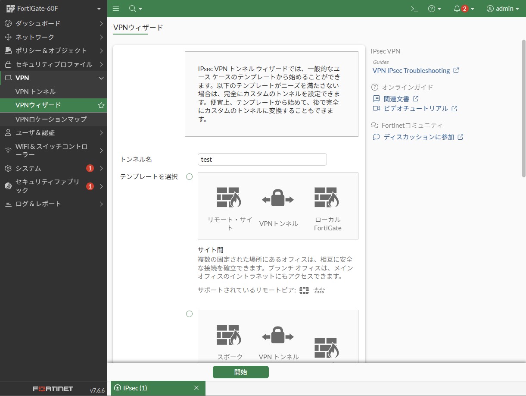
Task: Close the IPsec (1) bottom tab
Action: [x=196, y=388]
